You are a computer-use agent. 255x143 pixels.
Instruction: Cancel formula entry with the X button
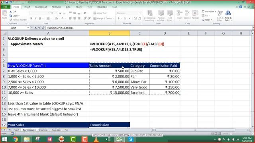pyautogui.click(x=35, y=28)
